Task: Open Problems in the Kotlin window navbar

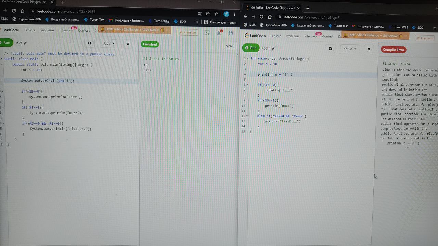Action: pyautogui.click(x=293, y=36)
